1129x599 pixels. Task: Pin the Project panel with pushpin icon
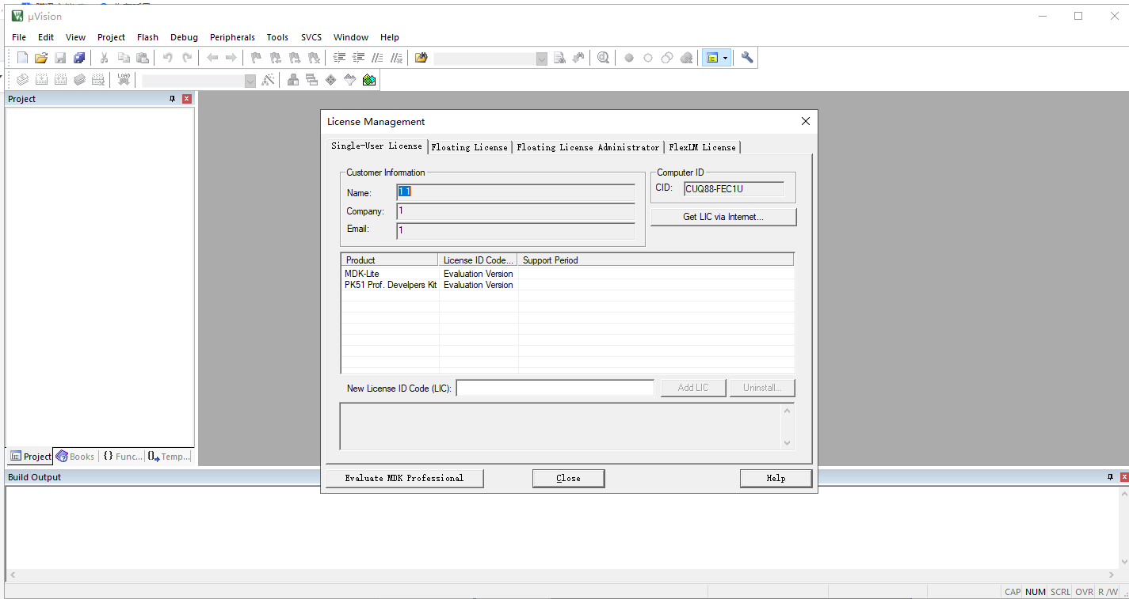173,99
